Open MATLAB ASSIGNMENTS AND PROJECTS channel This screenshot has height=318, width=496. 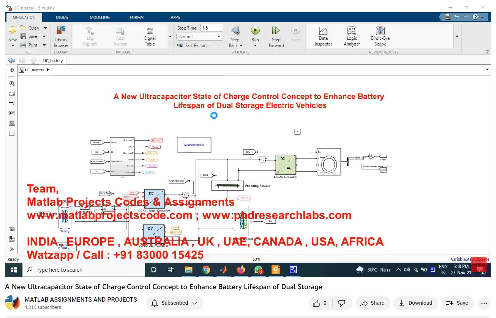pos(81,299)
